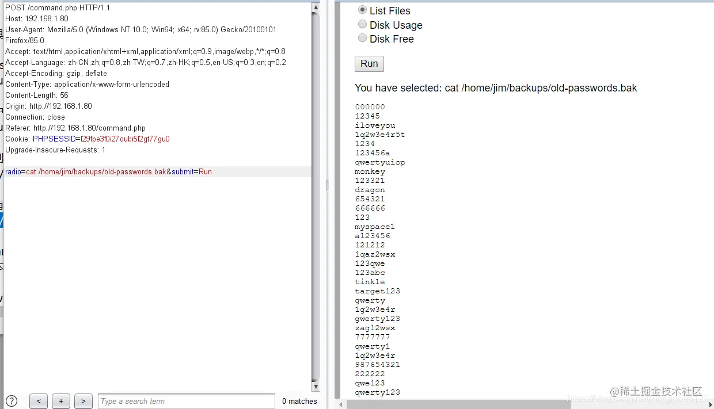Click the password entry dragon
Viewport: 714px width, 409px height.
click(x=370, y=190)
